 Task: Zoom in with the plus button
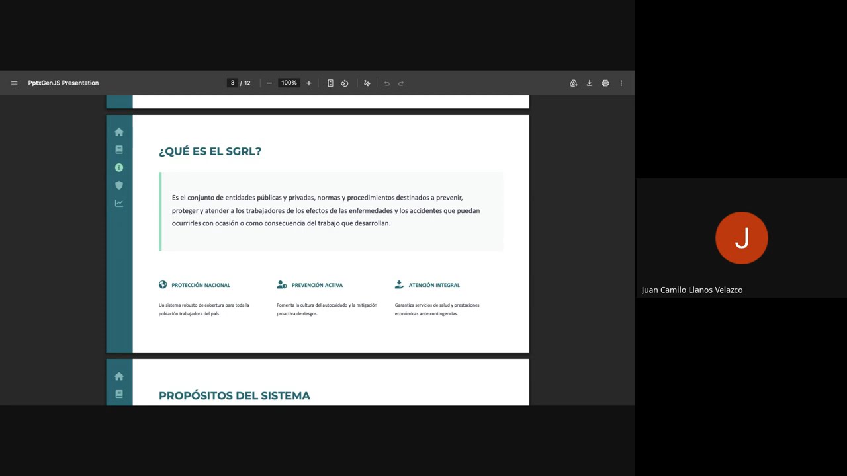[308, 83]
